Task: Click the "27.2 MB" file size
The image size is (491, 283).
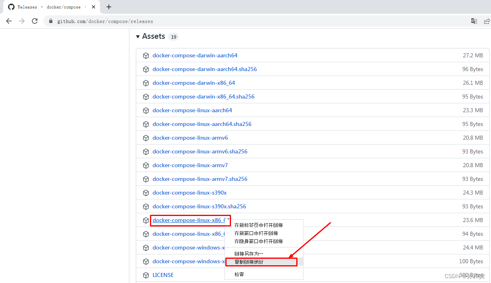Action: tap(473, 55)
